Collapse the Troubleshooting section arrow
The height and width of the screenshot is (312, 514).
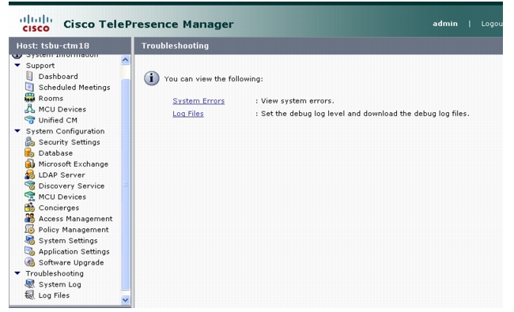17,273
